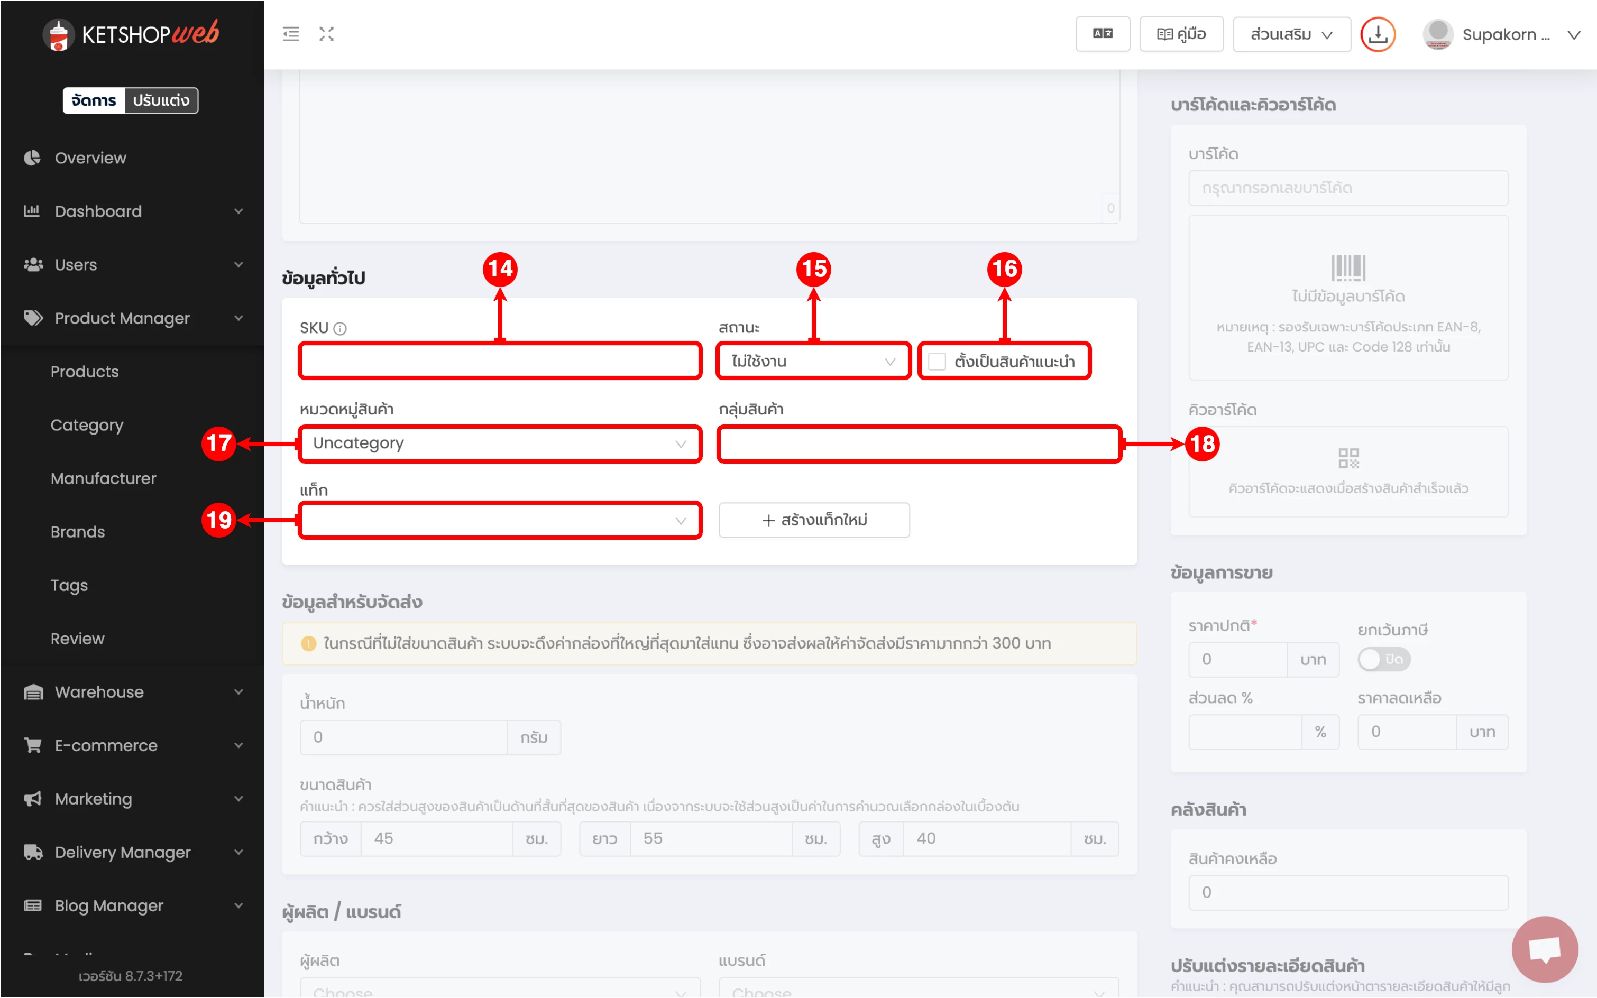Open the สถานะ status dropdown
This screenshot has width=1597, height=998.
[x=813, y=362]
